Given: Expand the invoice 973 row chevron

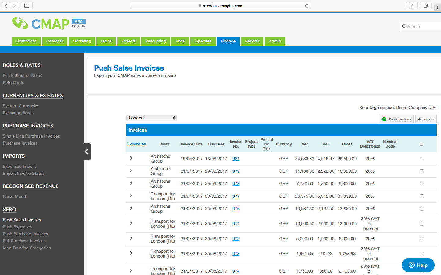Looking at the screenshot, I should (131, 253).
